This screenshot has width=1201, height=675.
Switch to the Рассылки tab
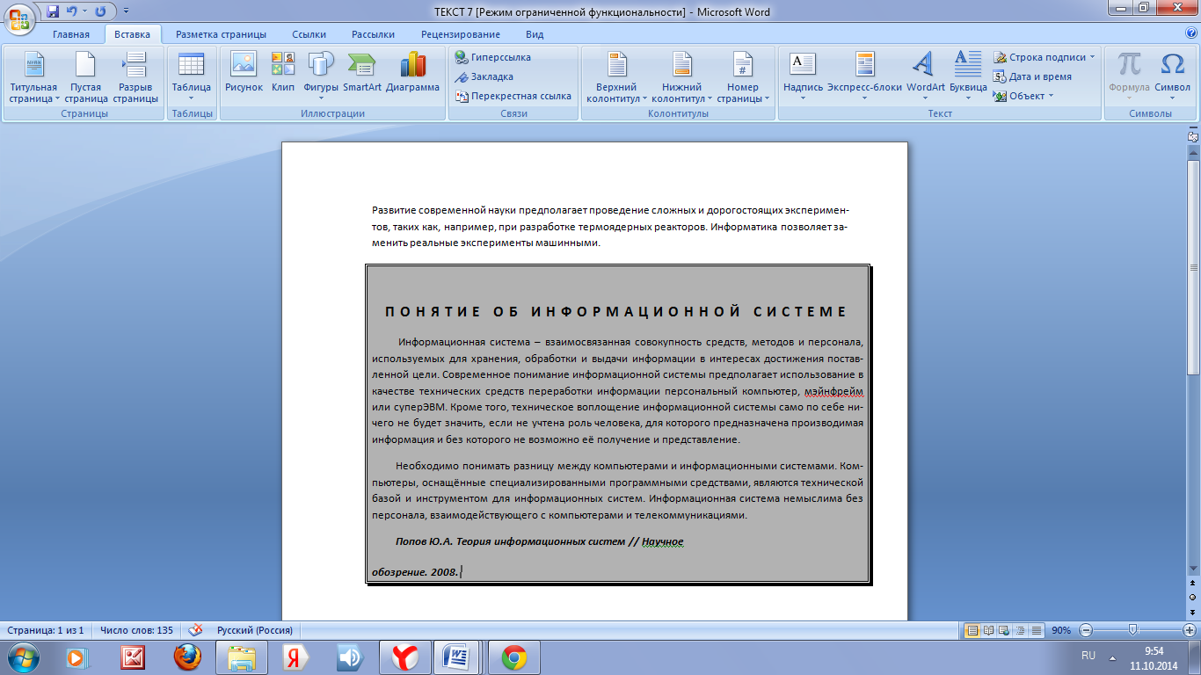point(373,34)
